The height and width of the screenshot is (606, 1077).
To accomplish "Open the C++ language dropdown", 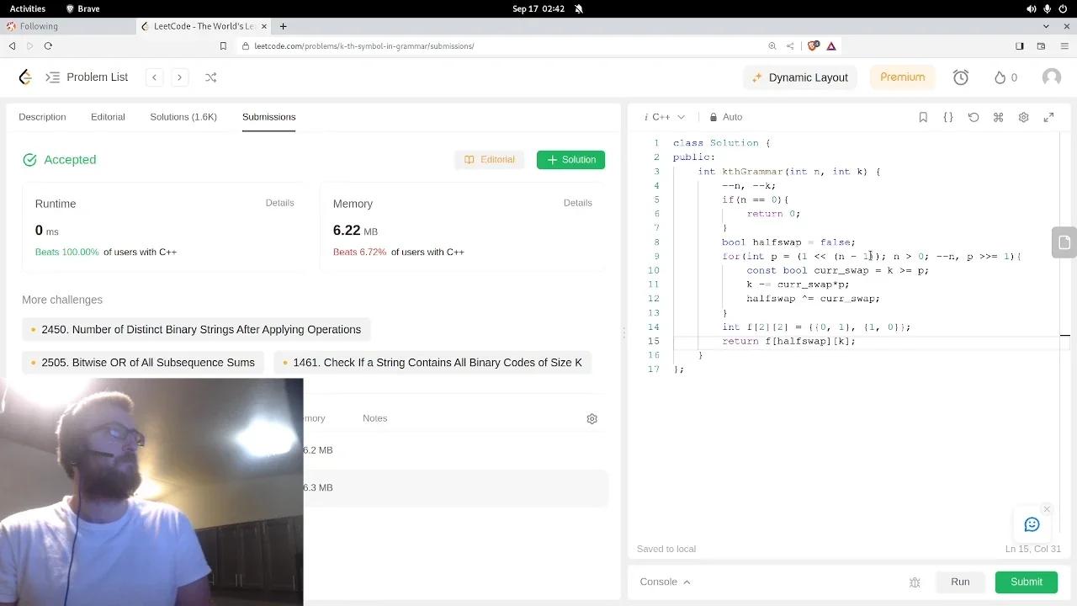I will click(x=665, y=117).
